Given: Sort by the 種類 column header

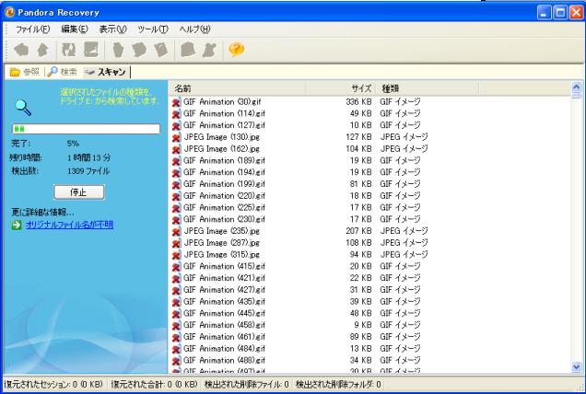Looking at the screenshot, I should click(427, 88).
